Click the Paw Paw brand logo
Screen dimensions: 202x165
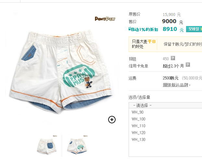(105, 19)
